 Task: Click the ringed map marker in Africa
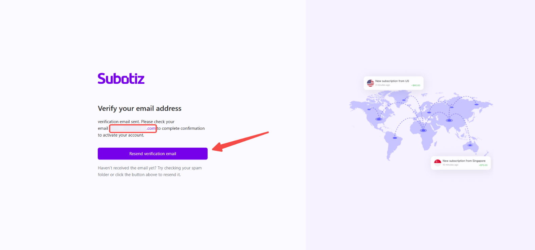coord(423,130)
